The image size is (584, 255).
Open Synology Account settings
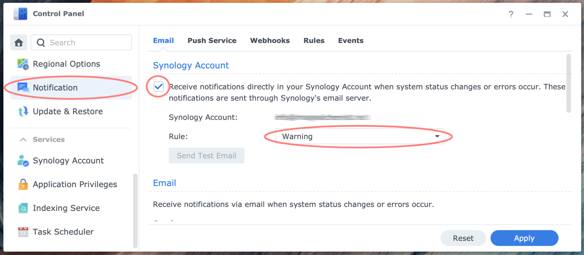68,160
